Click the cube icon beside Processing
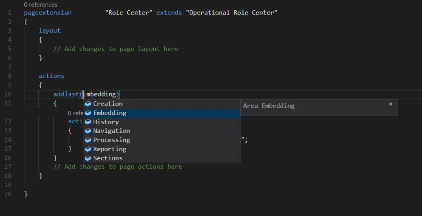422x216 pixels. click(x=88, y=140)
